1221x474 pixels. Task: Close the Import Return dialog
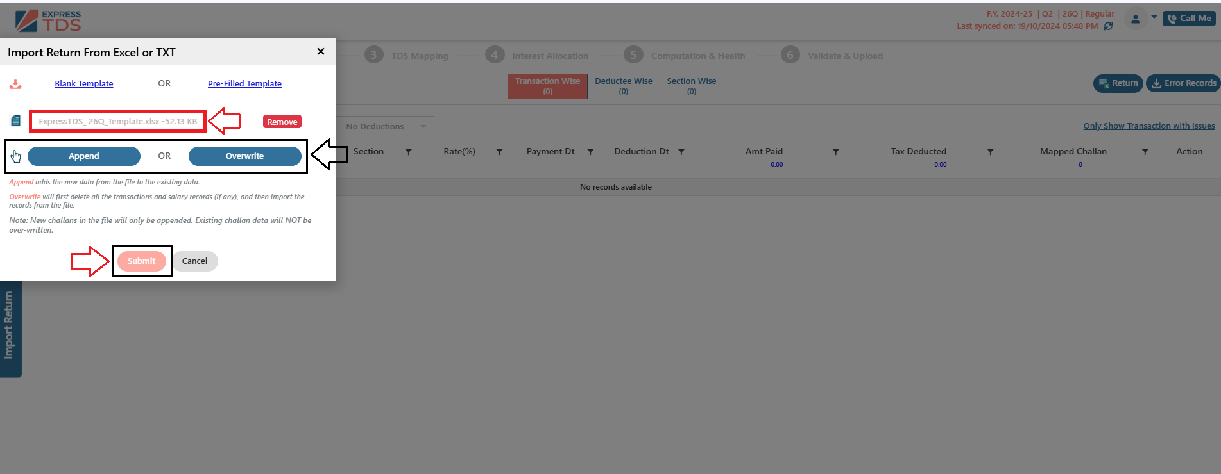pyautogui.click(x=321, y=51)
